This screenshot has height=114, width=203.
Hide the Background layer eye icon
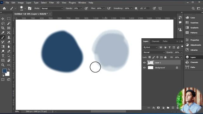pos(144,67)
